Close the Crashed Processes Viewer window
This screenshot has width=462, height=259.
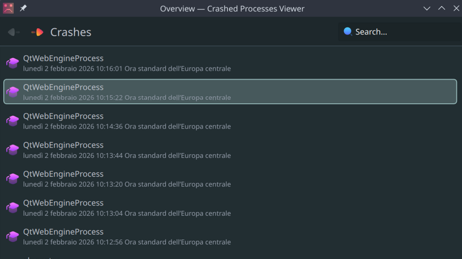(456, 8)
